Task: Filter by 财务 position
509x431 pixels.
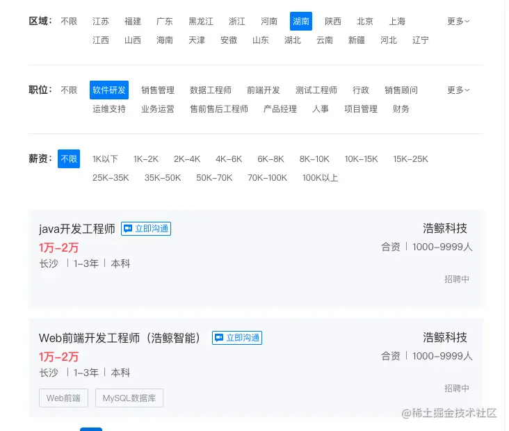Action: click(x=401, y=109)
